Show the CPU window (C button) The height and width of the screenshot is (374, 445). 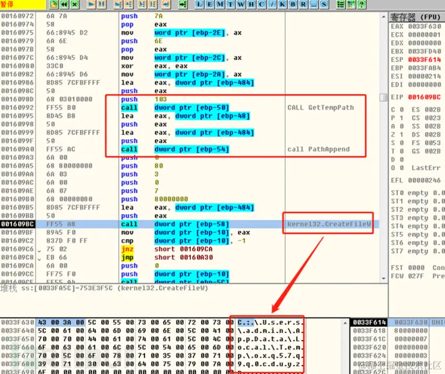(261, 5)
